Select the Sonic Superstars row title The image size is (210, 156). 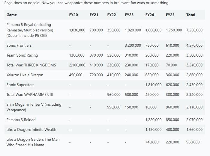click(20, 85)
